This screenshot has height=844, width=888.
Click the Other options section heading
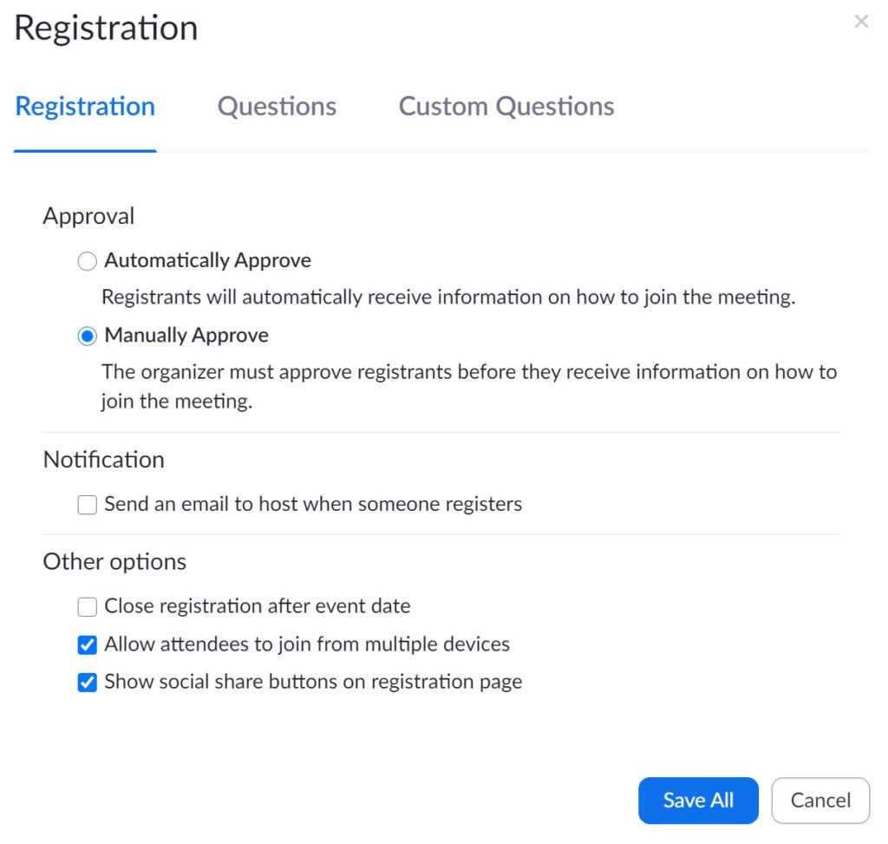(114, 562)
